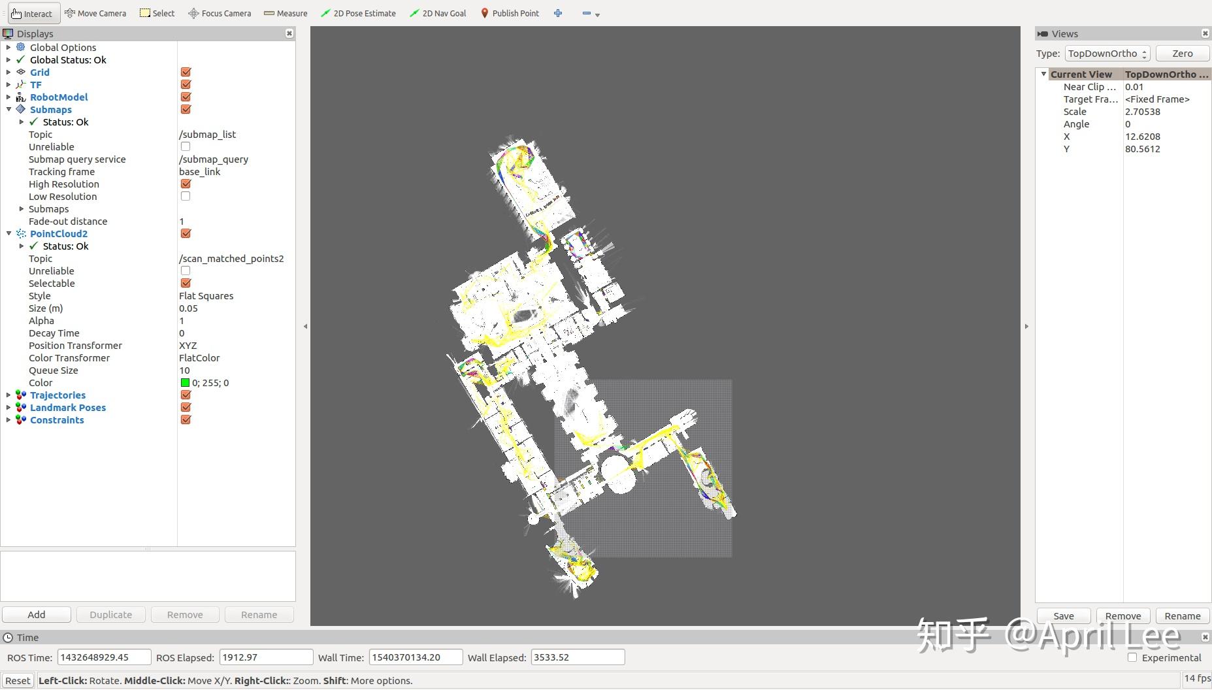Click the Add display button
The height and width of the screenshot is (690, 1212).
tap(37, 615)
